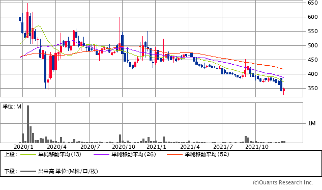The width and height of the screenshot is (322, 190).
Task: Click the 2021/4 date label
Action: click(190, 147)
